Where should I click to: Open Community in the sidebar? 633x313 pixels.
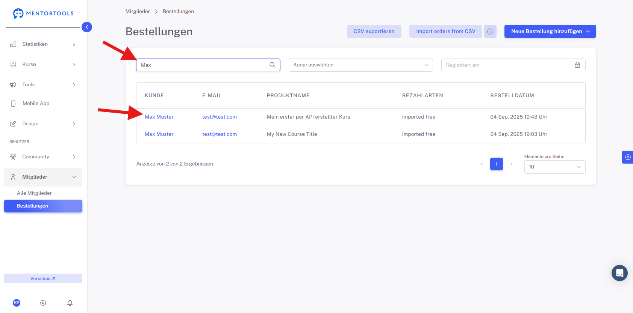pos(43,157)
